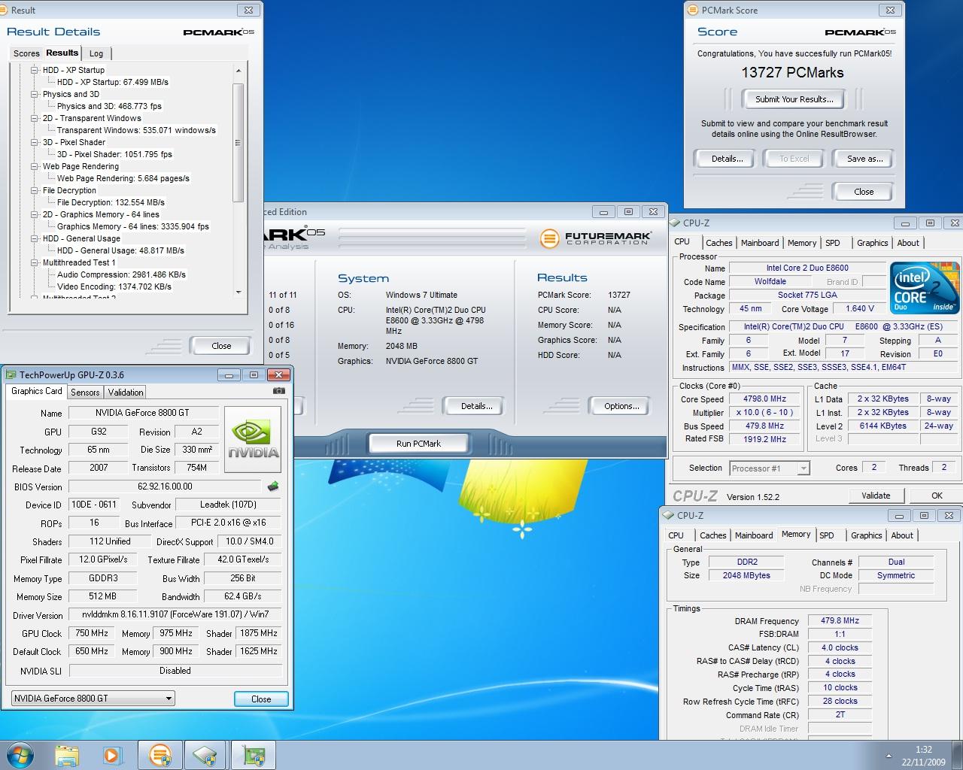This screenshot has height=770, width=963.
Task: Switch to PCMark05 taskbar icon
Action: click(x=159, y=755)
